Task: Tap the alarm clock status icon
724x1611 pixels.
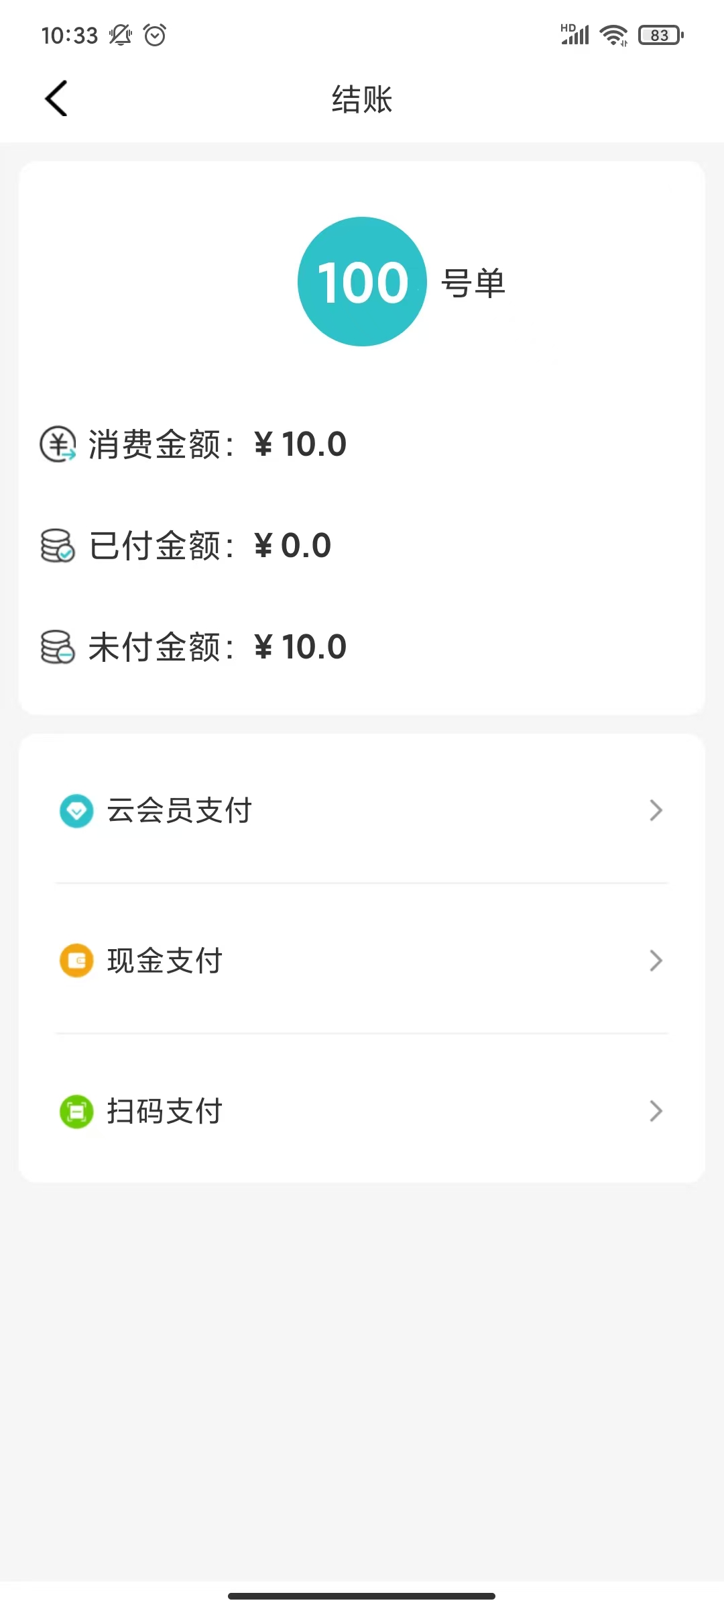Action: pyautogui.click(x=155, y=35)
